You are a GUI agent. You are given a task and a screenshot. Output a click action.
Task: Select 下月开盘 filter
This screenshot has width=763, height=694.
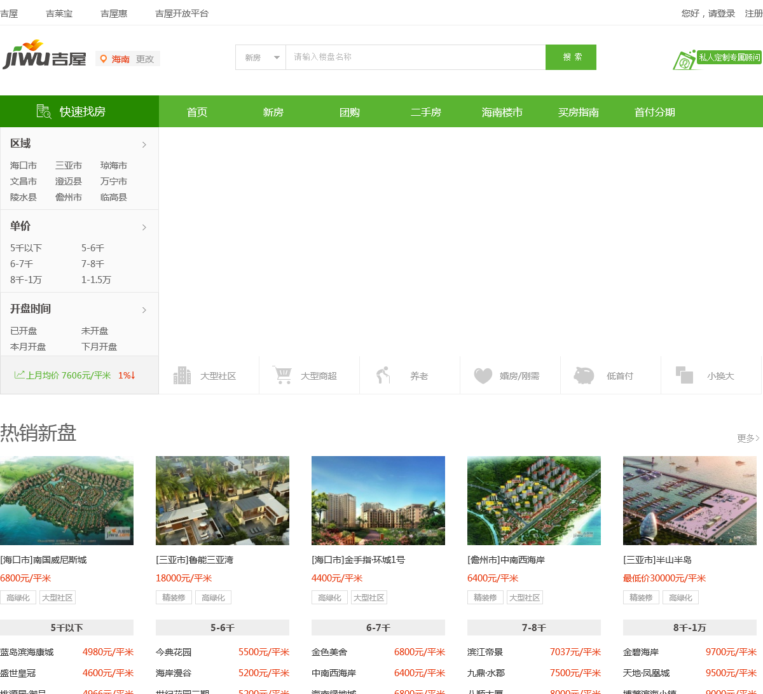[99, 347]
